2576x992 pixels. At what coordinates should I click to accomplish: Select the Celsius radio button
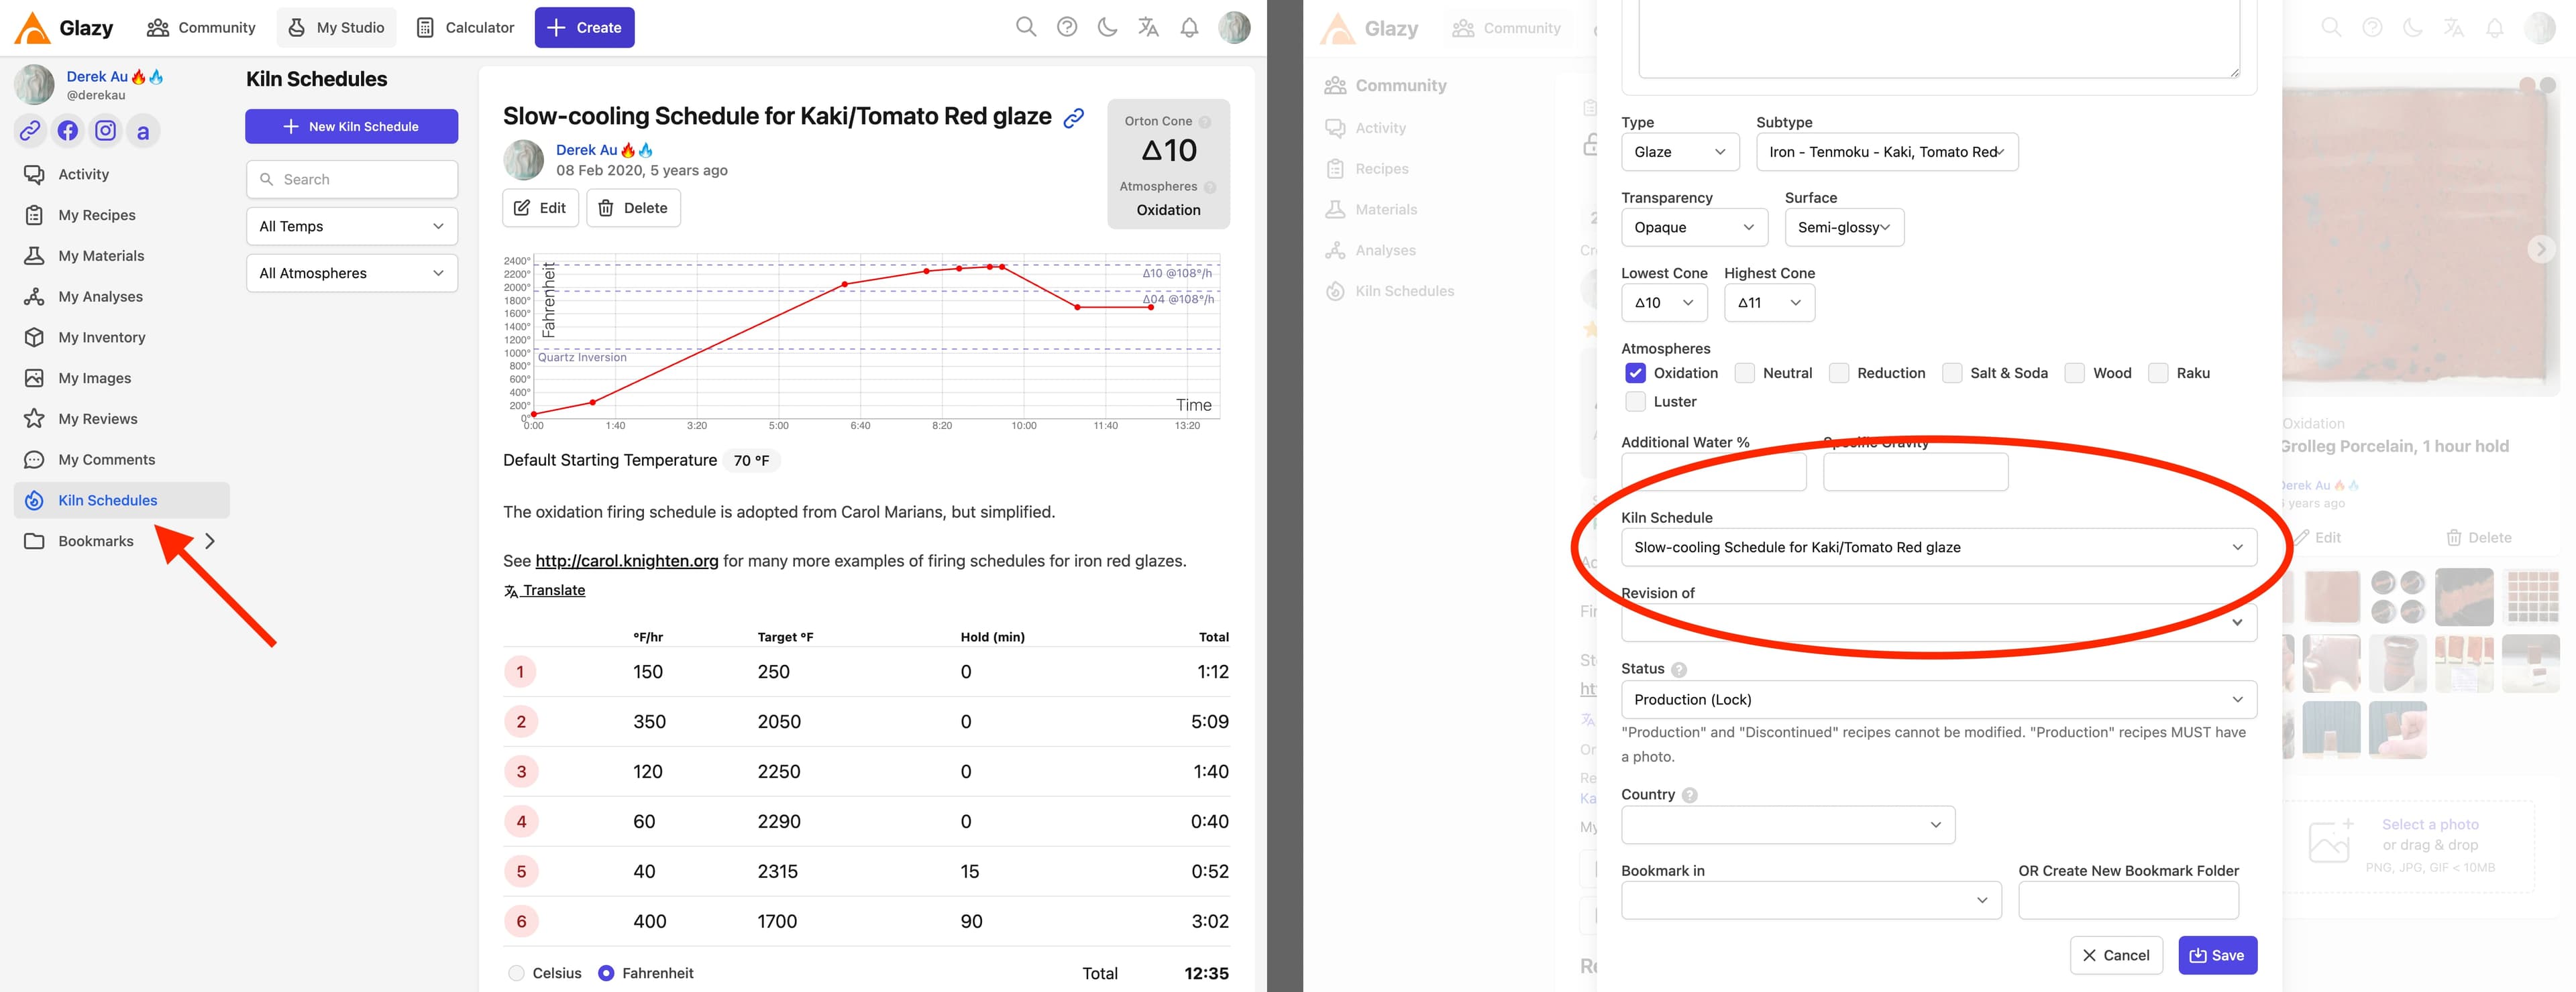point(516,973)
